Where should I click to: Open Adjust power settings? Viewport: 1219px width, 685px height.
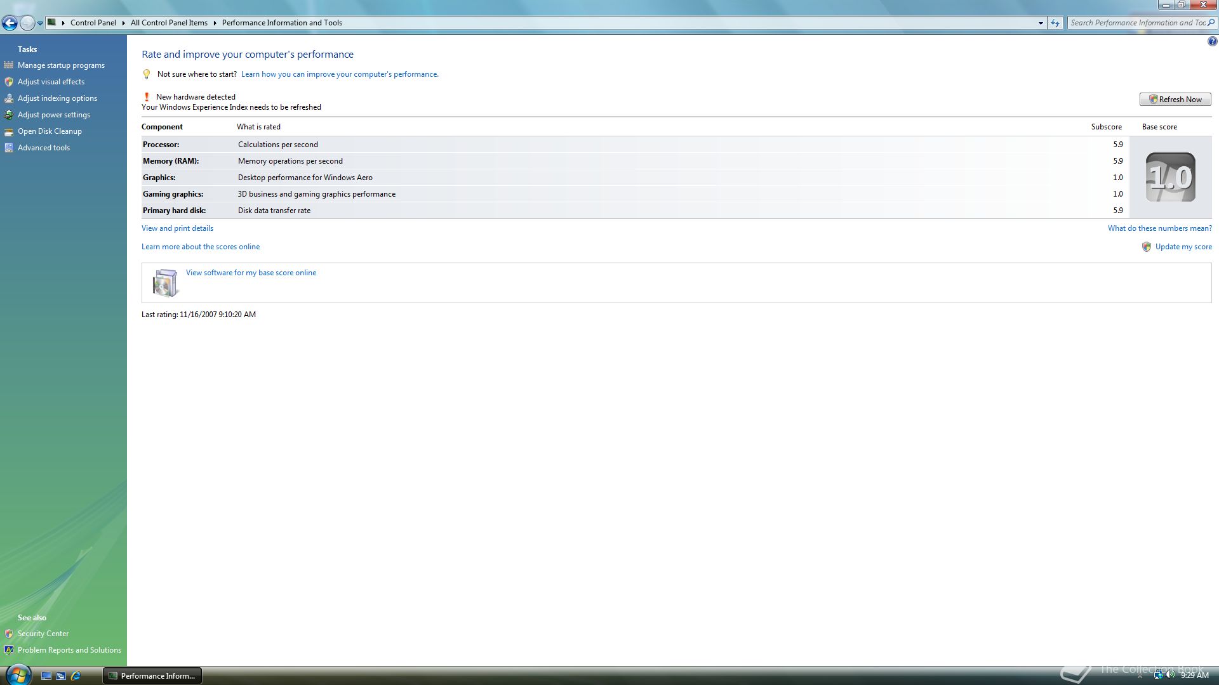[54, 115]
